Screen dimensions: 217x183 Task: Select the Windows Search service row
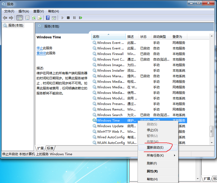139,115
